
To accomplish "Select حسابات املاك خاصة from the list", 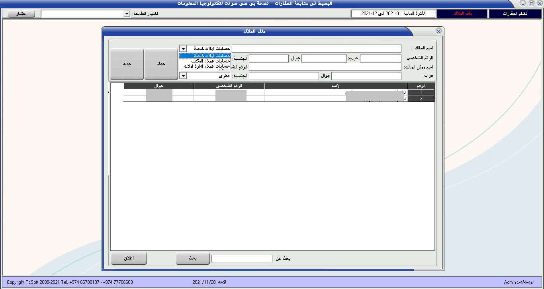I will pyautogui.click(x=205, y=56).
